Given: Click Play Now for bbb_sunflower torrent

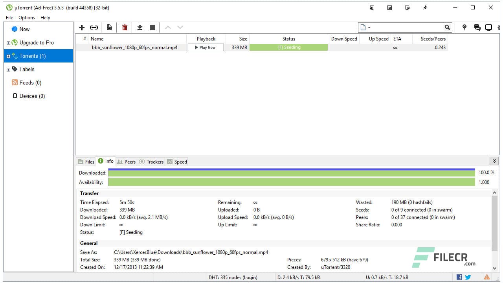Looking at the screenshot, I should coord(206,47).
